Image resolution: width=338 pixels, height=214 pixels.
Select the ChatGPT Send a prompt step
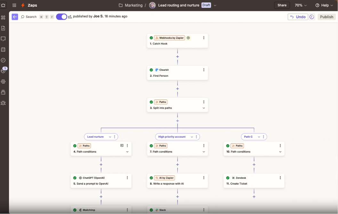point(101,181)
